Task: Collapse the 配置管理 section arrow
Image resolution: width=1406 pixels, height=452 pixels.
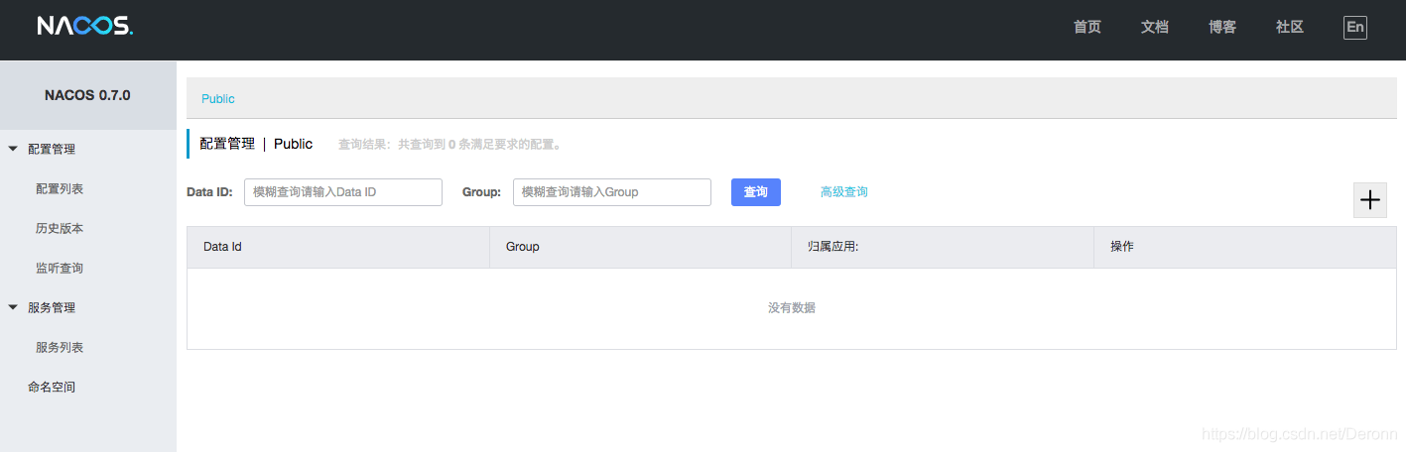Action: tap(13, 150)
